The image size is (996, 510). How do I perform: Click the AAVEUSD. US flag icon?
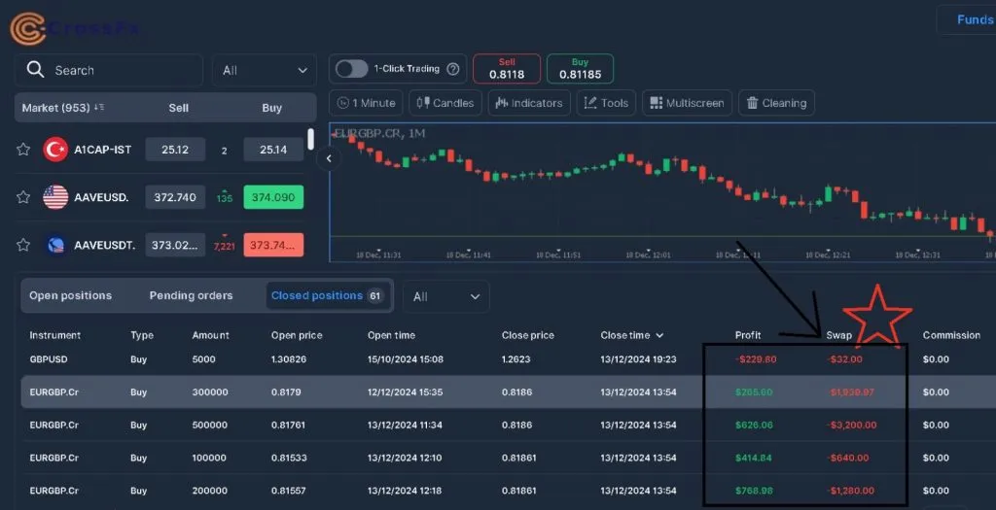[55, 197]
